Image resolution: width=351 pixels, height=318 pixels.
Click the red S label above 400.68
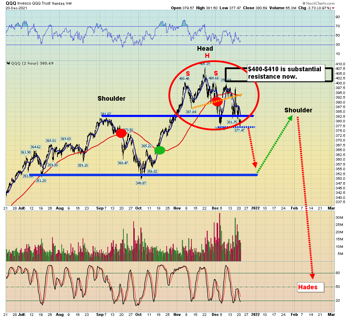coord(216,73)
